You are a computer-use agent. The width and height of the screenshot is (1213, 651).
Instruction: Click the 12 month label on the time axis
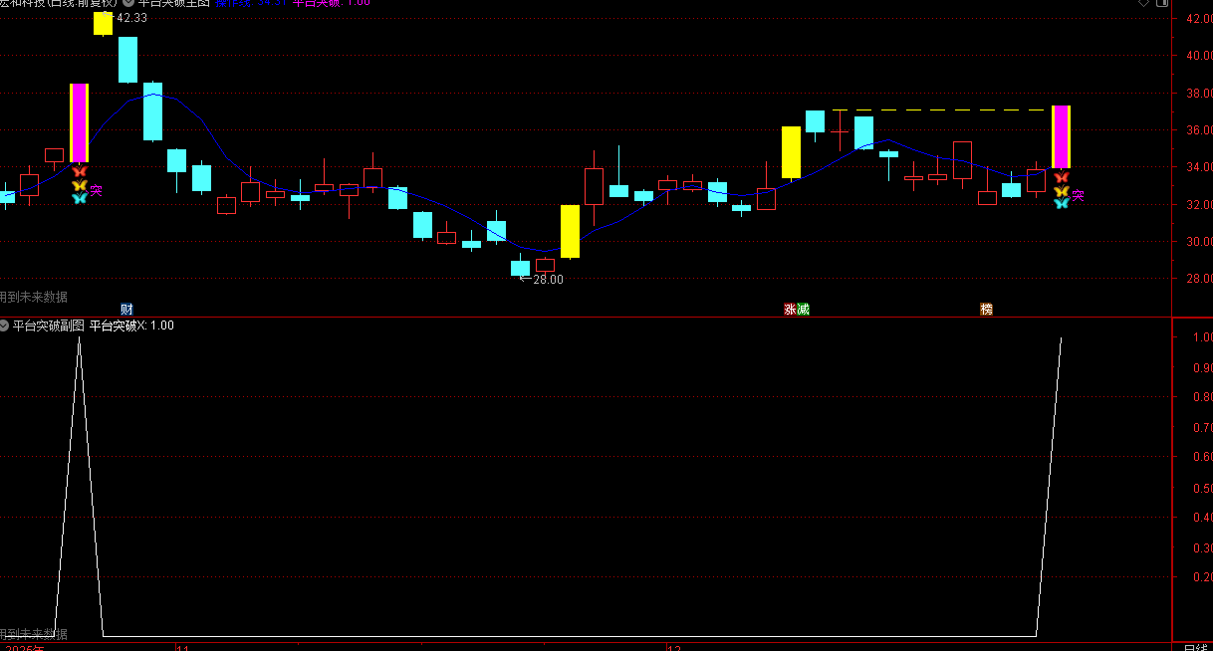[x=674, y=647]
